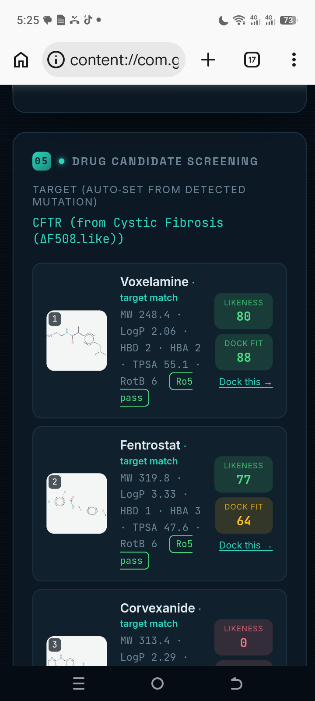Open Corvexanide molecule structure thumbnail
Viewport: 315px width, 701px height.
(x=77, y=651)
